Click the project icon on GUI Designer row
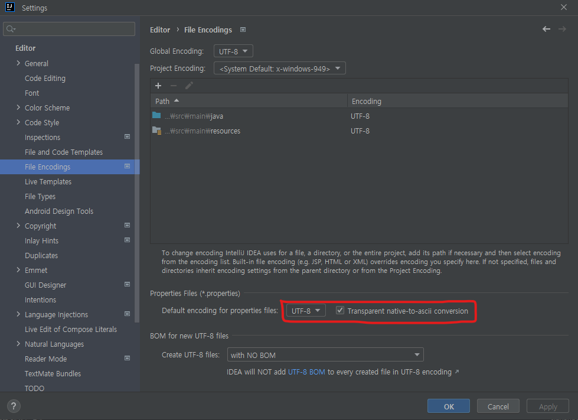 [x=127, y=284]
